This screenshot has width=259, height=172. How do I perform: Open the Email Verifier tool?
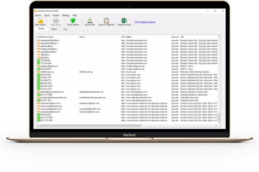pyautogui.click(x=73, y=22)
